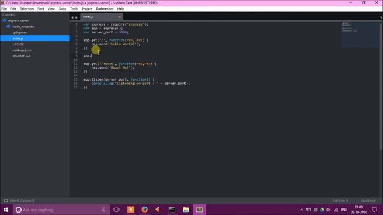Click the minimap code preview
The height and width of the screenshot is (215, 383).
tap(360, 35)
